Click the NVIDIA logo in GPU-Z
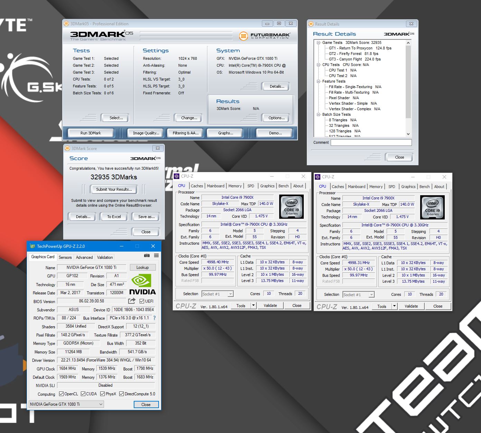 tap(142, 284)
